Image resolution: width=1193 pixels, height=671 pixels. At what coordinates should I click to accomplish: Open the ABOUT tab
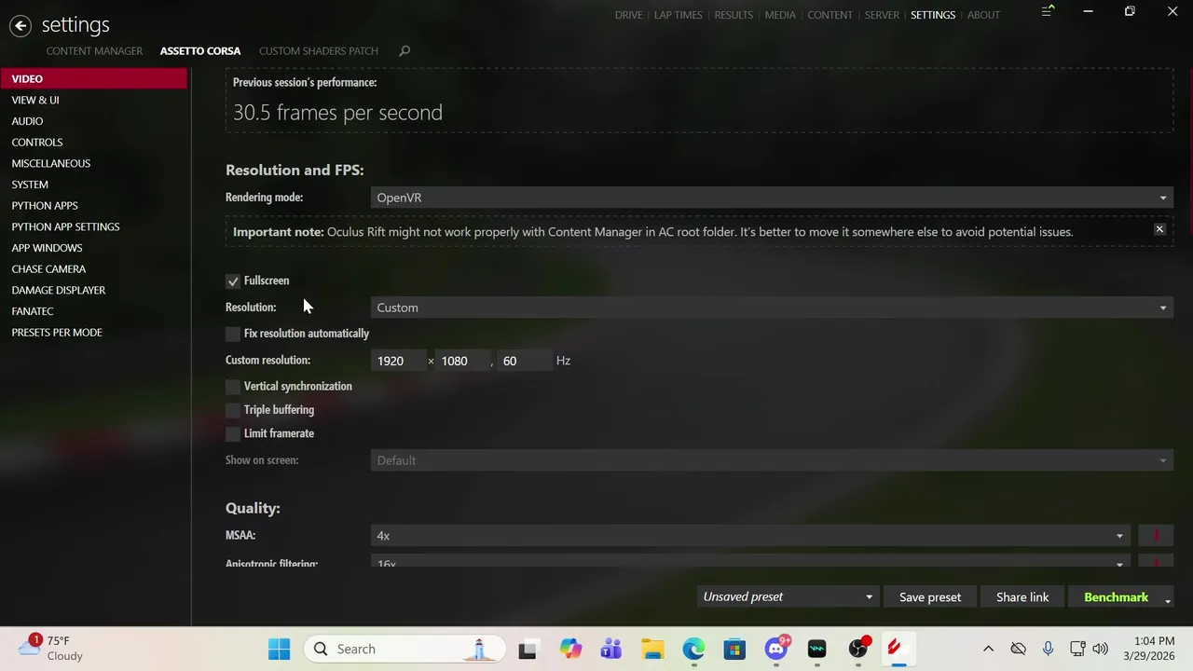click(x=983, y=15)
